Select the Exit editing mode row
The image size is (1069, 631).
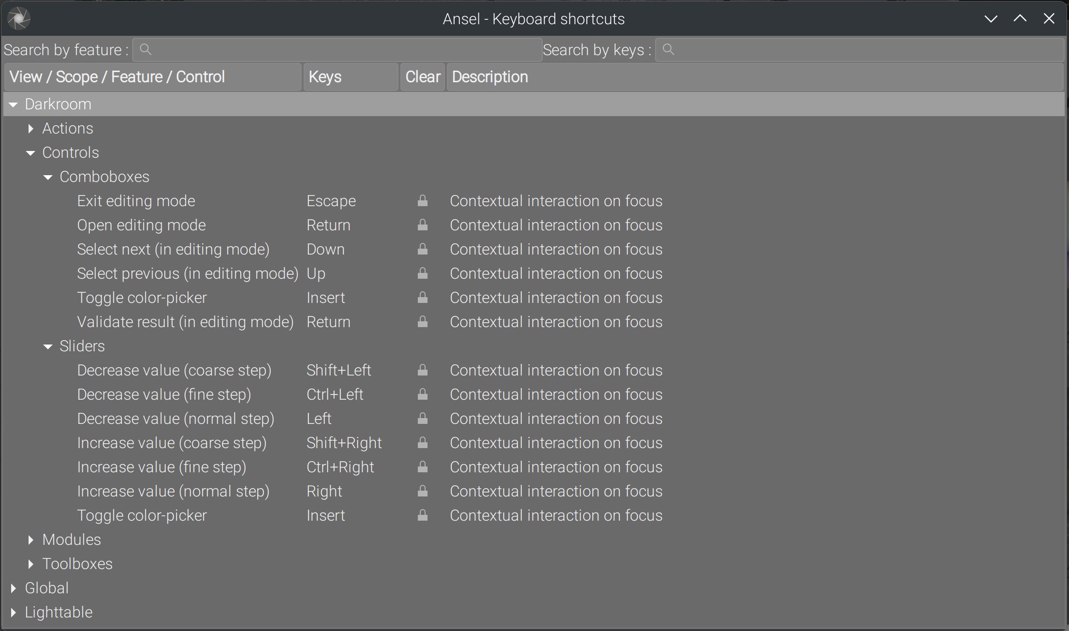[x=534, y=201]
